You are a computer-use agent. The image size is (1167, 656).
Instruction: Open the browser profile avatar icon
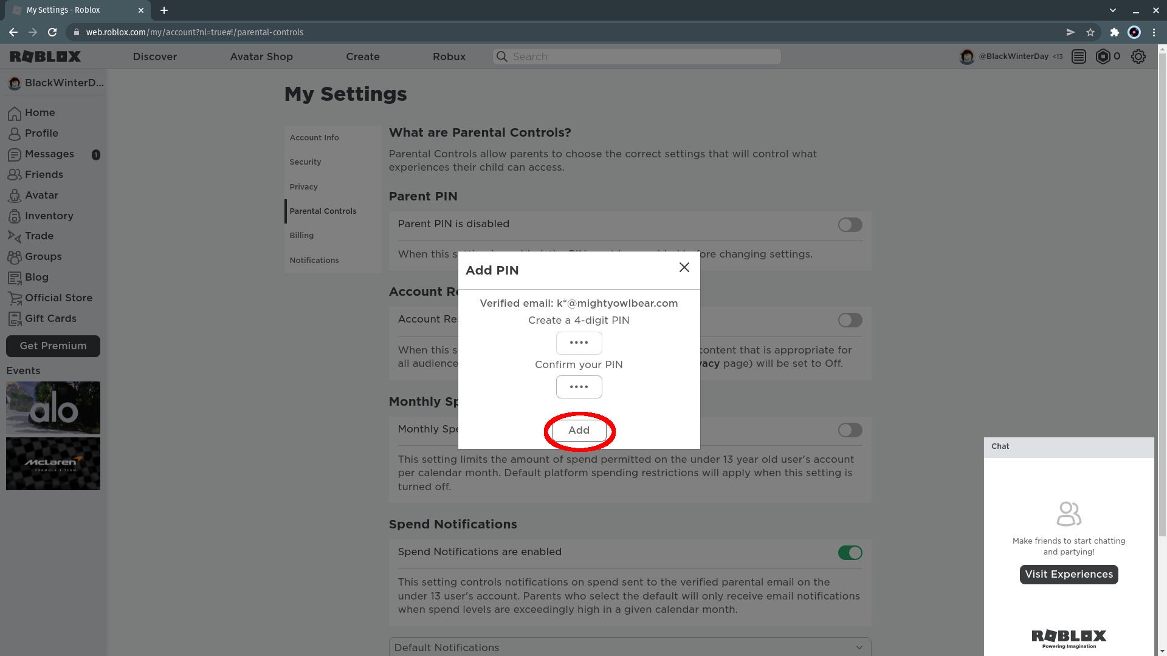pyautogui.click(x=1134, y=32)
